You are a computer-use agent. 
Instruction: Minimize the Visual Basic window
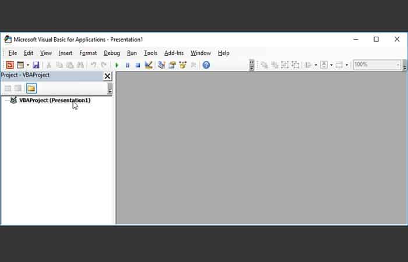point(356,39)
